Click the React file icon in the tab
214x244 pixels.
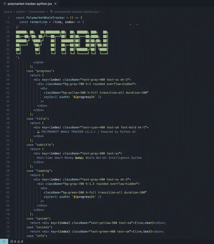[5, 4]
